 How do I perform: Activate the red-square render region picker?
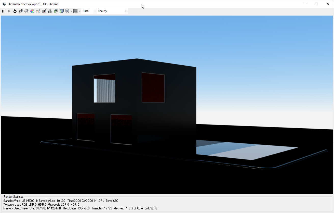tap(38, 11)
